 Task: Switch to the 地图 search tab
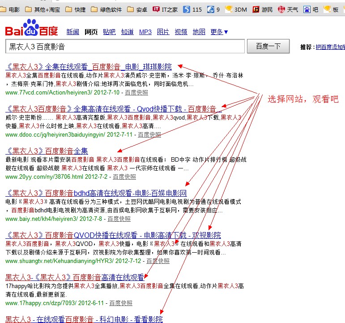pos(199,32)
